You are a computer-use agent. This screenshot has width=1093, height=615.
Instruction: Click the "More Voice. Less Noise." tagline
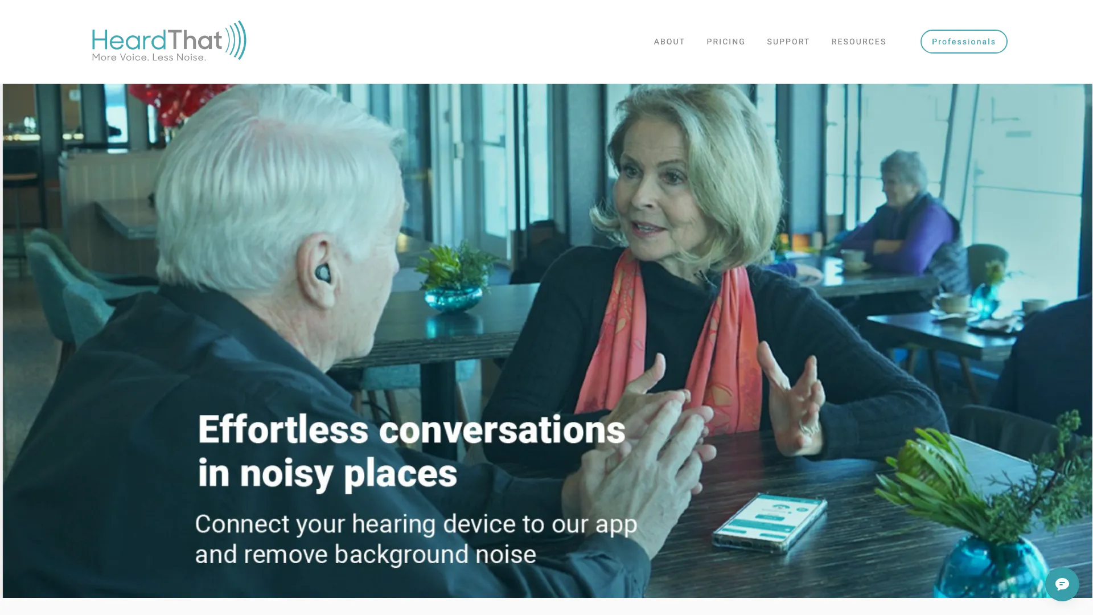(x=149, y=58)
